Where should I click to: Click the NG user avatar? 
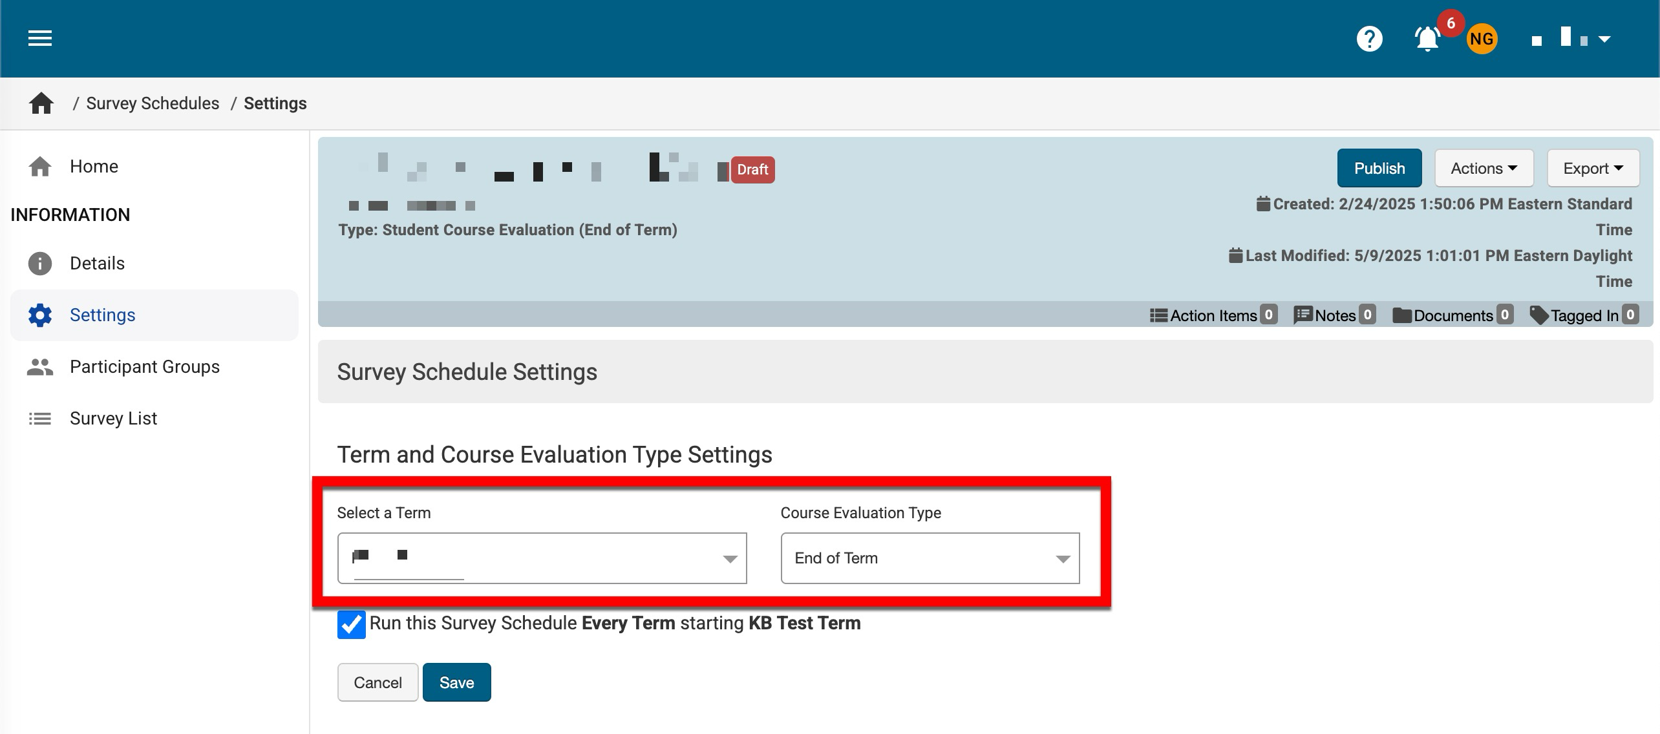(x=1481, y=39)
